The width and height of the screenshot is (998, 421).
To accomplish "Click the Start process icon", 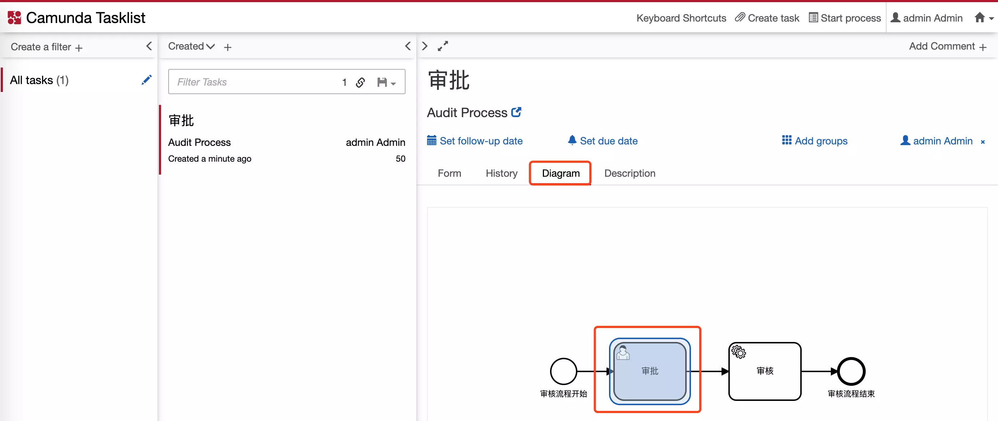I will (813, 17).
